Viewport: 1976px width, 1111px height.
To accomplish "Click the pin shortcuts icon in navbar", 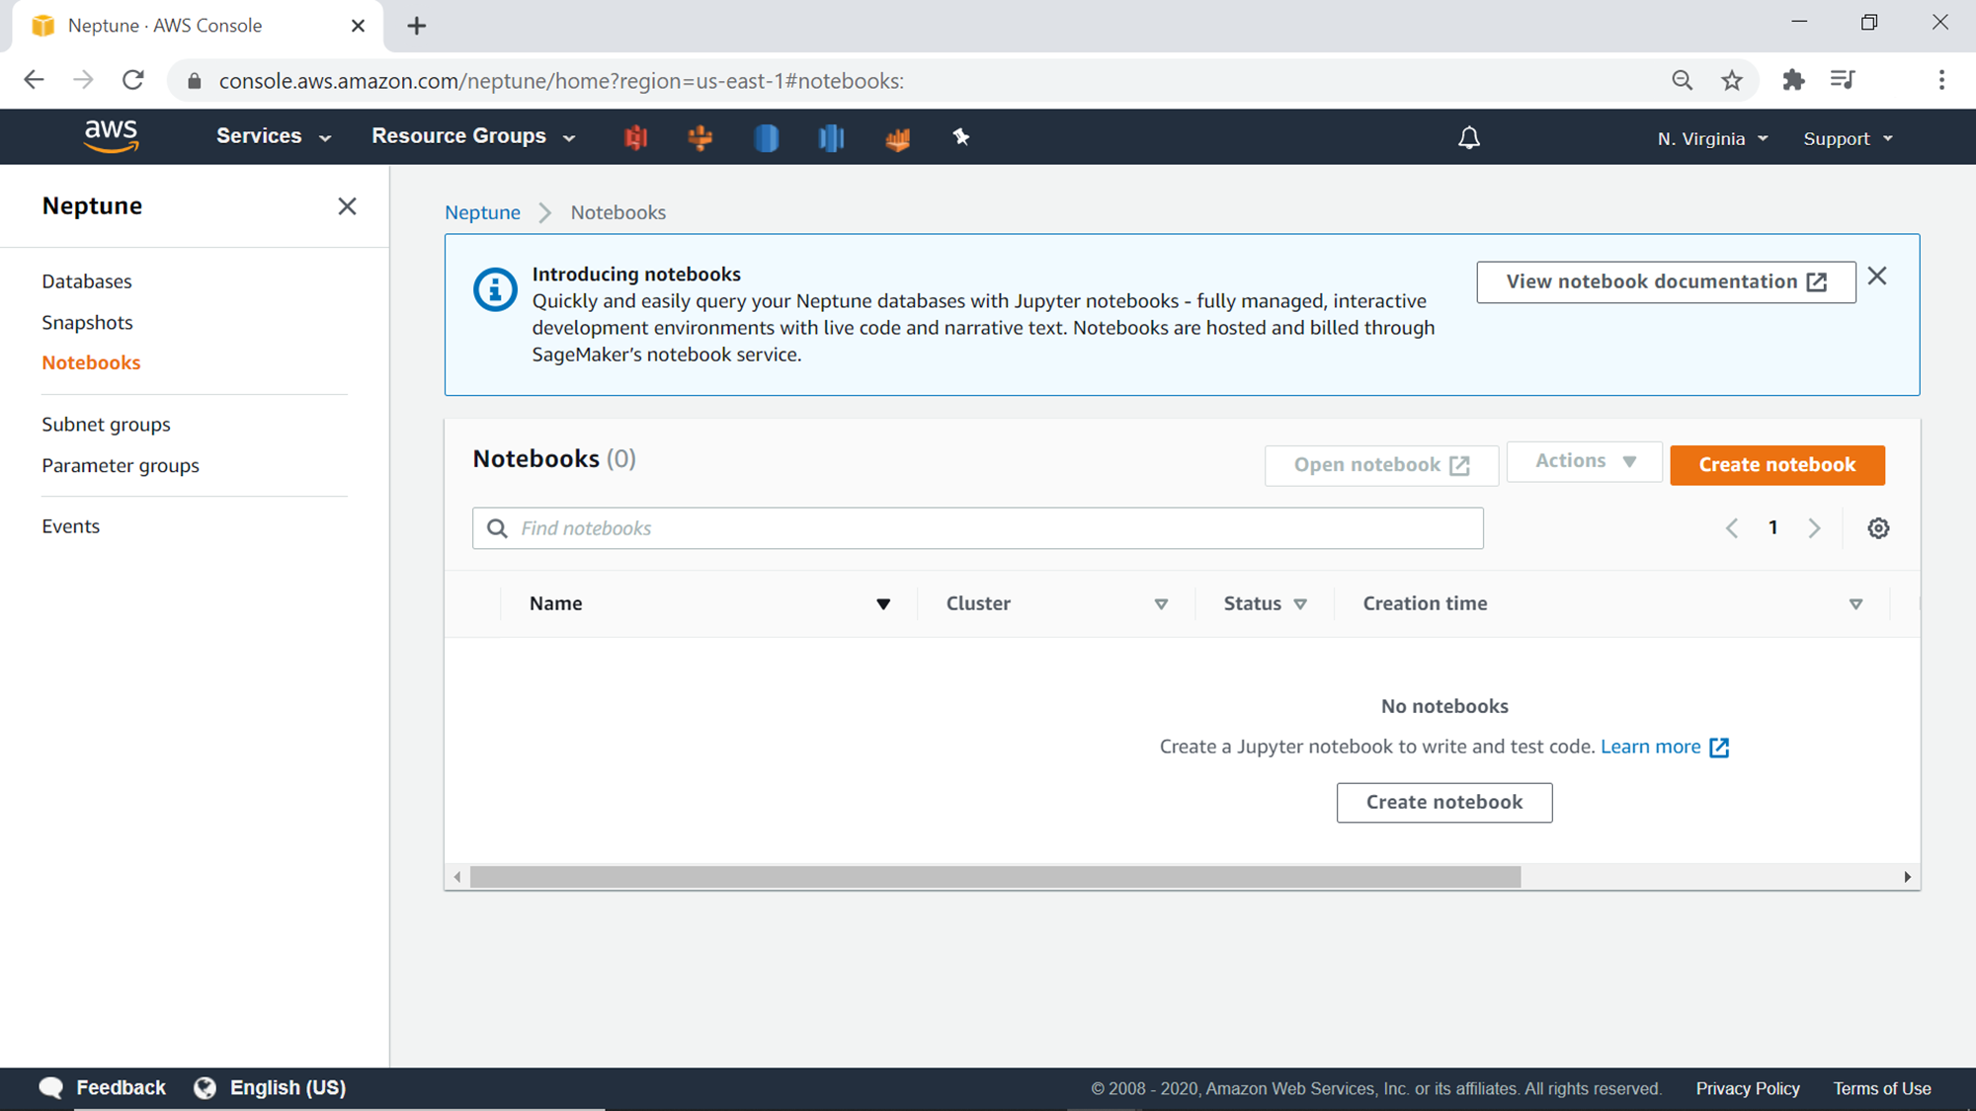I will [960, 137].
